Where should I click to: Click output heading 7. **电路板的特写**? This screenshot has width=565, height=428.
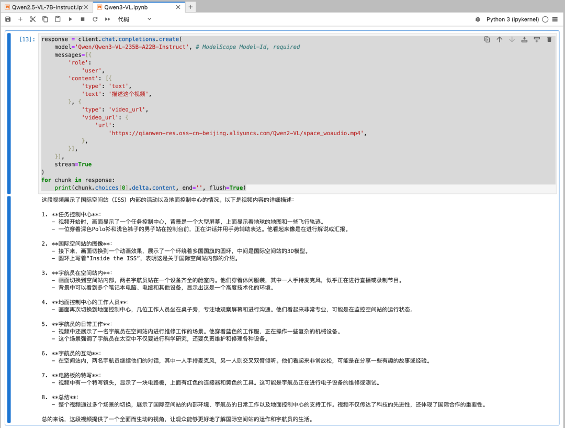click(x=71, y=375)
